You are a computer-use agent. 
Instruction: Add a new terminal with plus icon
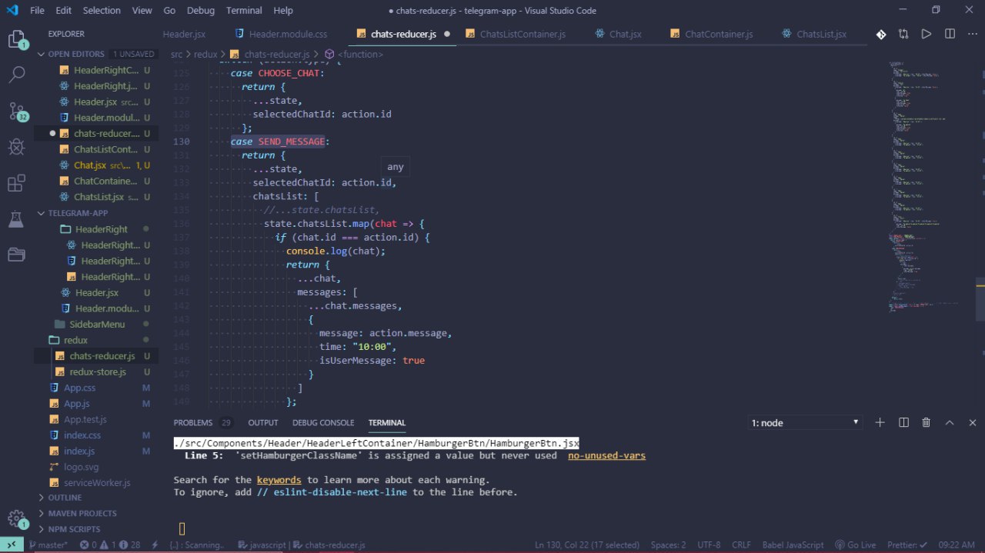coord(880,422)
